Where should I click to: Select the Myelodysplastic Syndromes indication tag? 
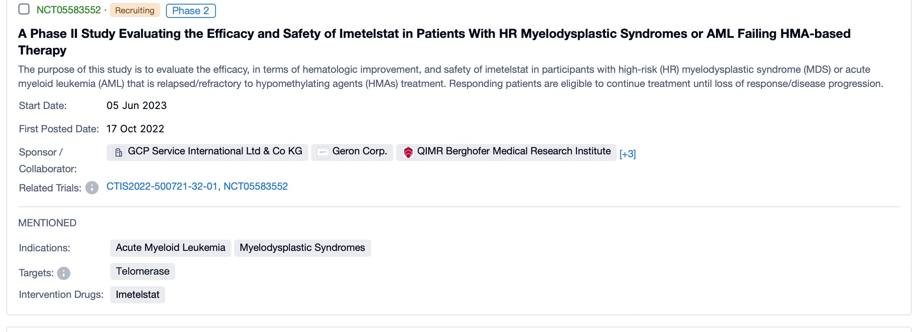pos(302,248)
